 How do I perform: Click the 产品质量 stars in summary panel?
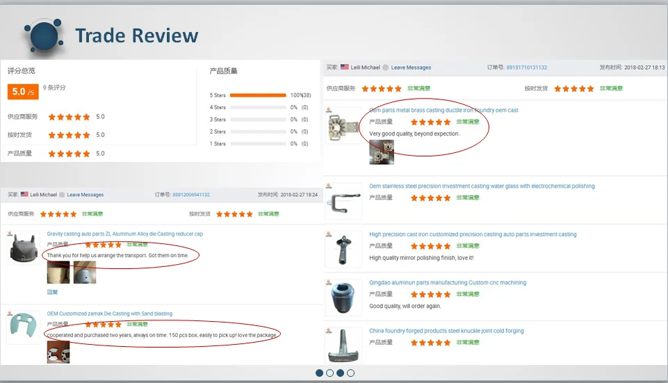69,154
